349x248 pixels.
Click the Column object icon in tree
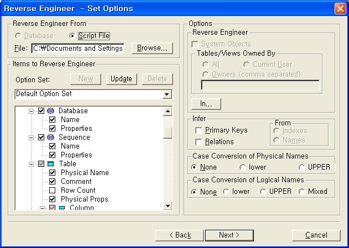62,208
